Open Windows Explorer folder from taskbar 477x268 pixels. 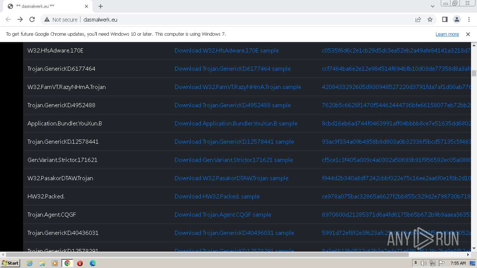(42, 263)
